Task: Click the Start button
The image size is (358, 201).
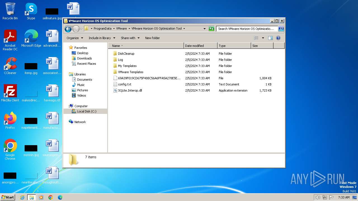Action: (x=8, y=197)
